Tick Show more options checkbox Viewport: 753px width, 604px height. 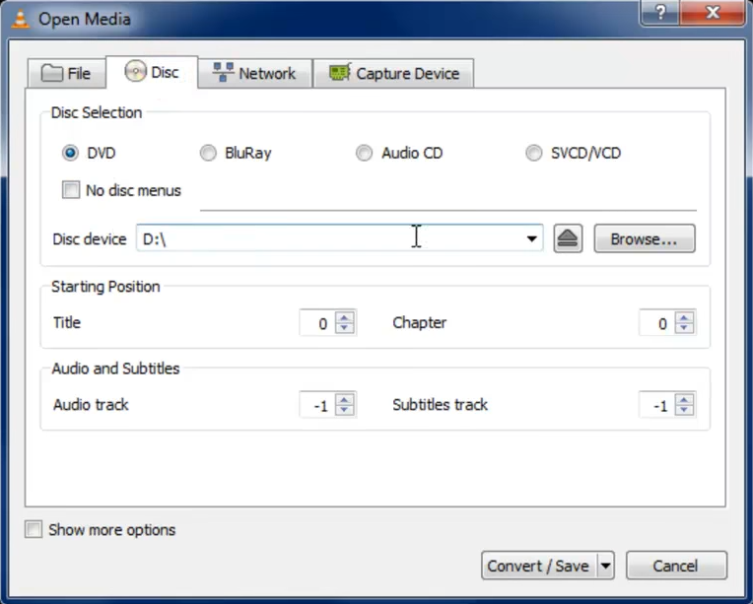click(34, 529)
